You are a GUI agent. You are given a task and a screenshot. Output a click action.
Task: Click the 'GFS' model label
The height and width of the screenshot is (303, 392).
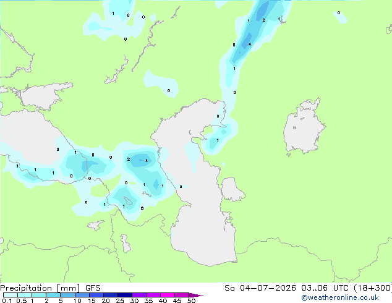pos(93,288)
